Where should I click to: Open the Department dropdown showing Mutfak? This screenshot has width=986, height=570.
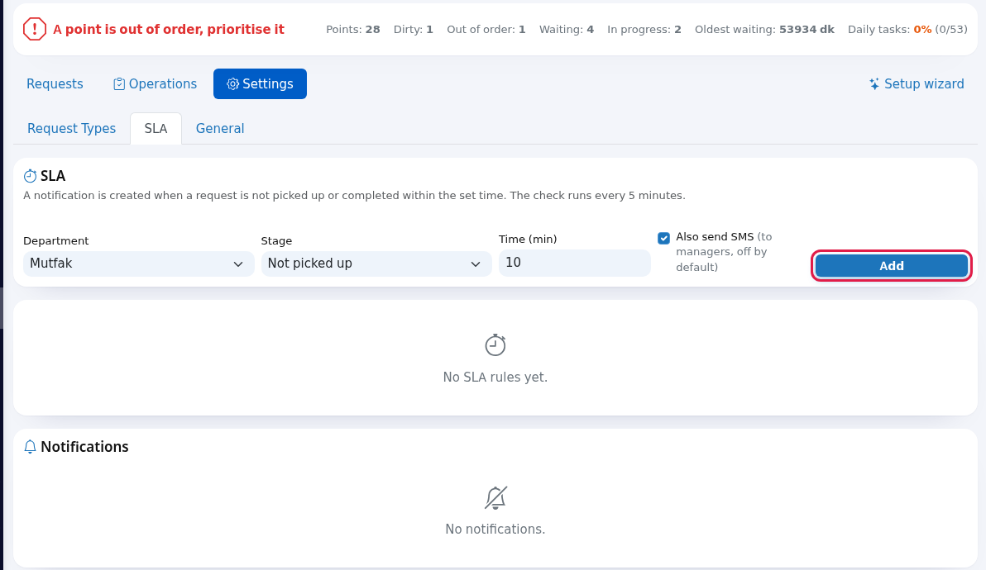138,264
